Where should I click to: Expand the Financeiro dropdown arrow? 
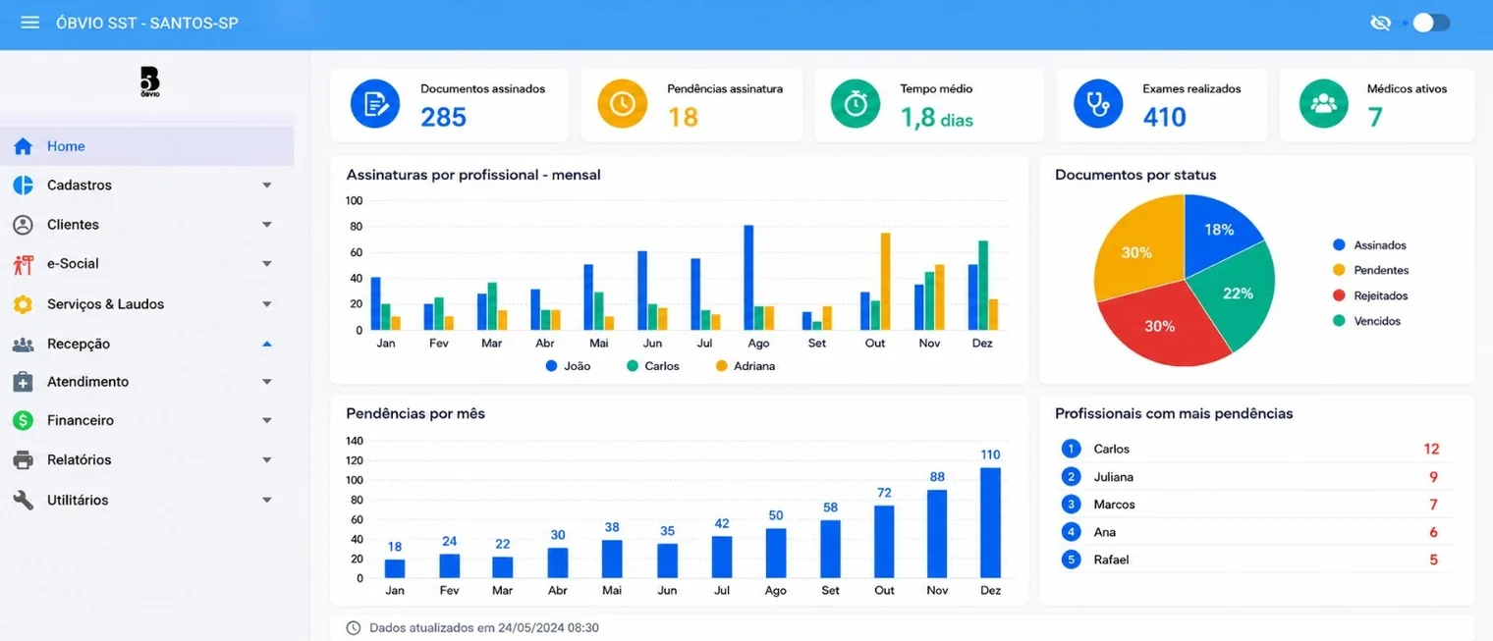pyautogui.click(x=266, y=420)
